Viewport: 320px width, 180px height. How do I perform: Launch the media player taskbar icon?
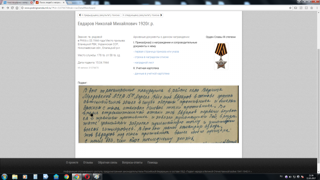click(25, 177)
